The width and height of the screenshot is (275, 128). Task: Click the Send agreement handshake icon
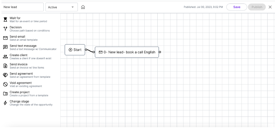click(5, 75)
